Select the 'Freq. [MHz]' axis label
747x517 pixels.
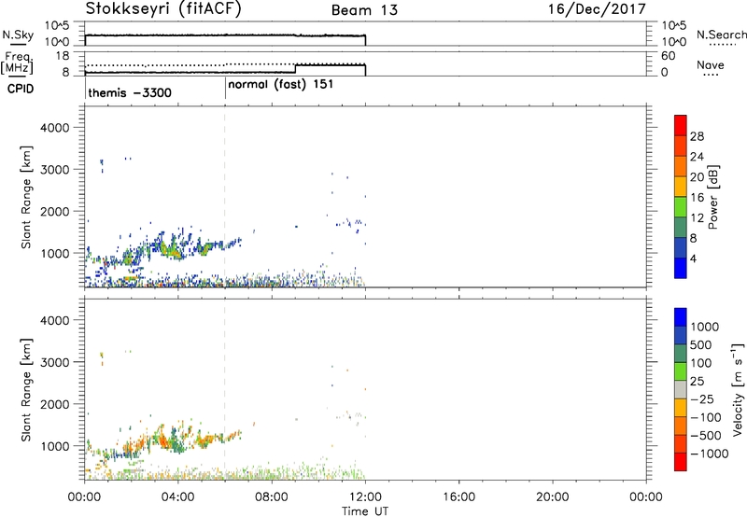tap(17, 63)
